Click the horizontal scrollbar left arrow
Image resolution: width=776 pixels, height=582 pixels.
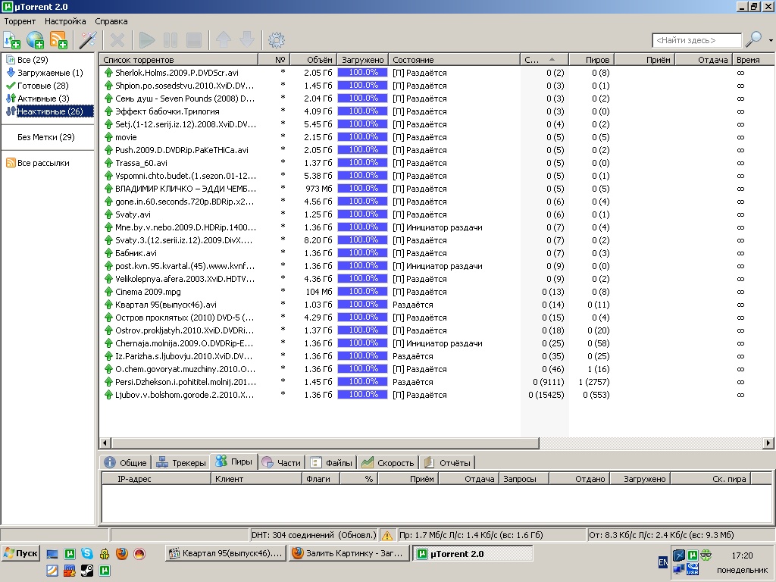[105, 443]
